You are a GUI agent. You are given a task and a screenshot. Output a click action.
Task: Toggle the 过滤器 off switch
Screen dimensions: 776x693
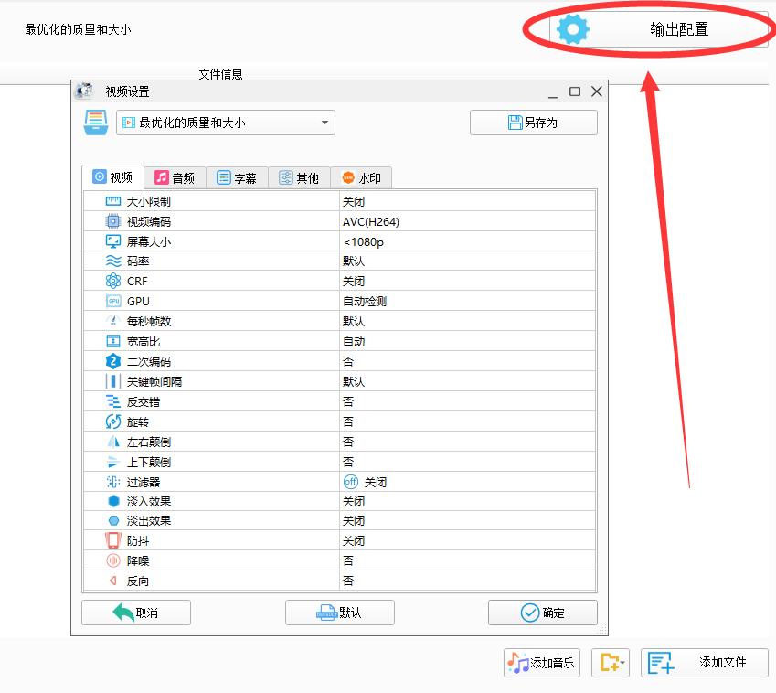click(351, 482)
